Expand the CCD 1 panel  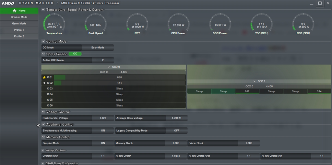coord(254,81)
